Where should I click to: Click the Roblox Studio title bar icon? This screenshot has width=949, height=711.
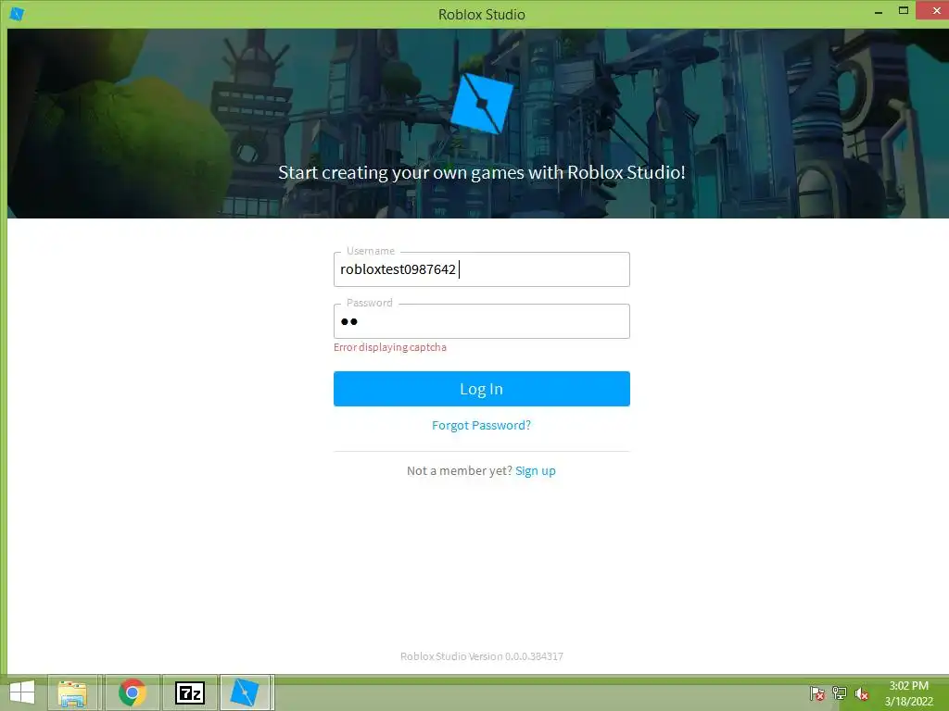tap(17, 14)
